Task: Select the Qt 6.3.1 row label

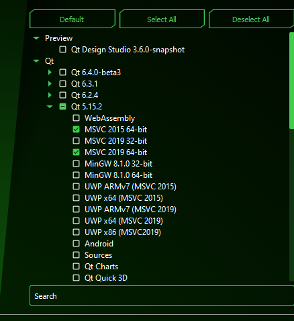Action: [x=85, y=84]
